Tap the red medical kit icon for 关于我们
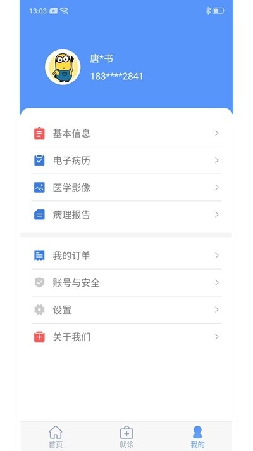The image size is (253, 451). (39, 337)
